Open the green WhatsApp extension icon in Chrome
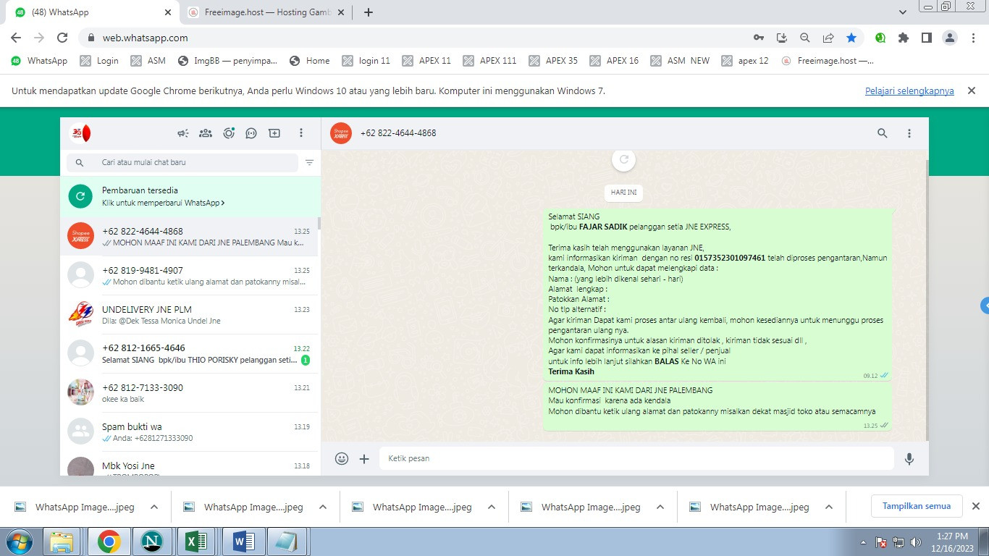Viewport: 989px width, 556px height. click(x=880, y=38)
